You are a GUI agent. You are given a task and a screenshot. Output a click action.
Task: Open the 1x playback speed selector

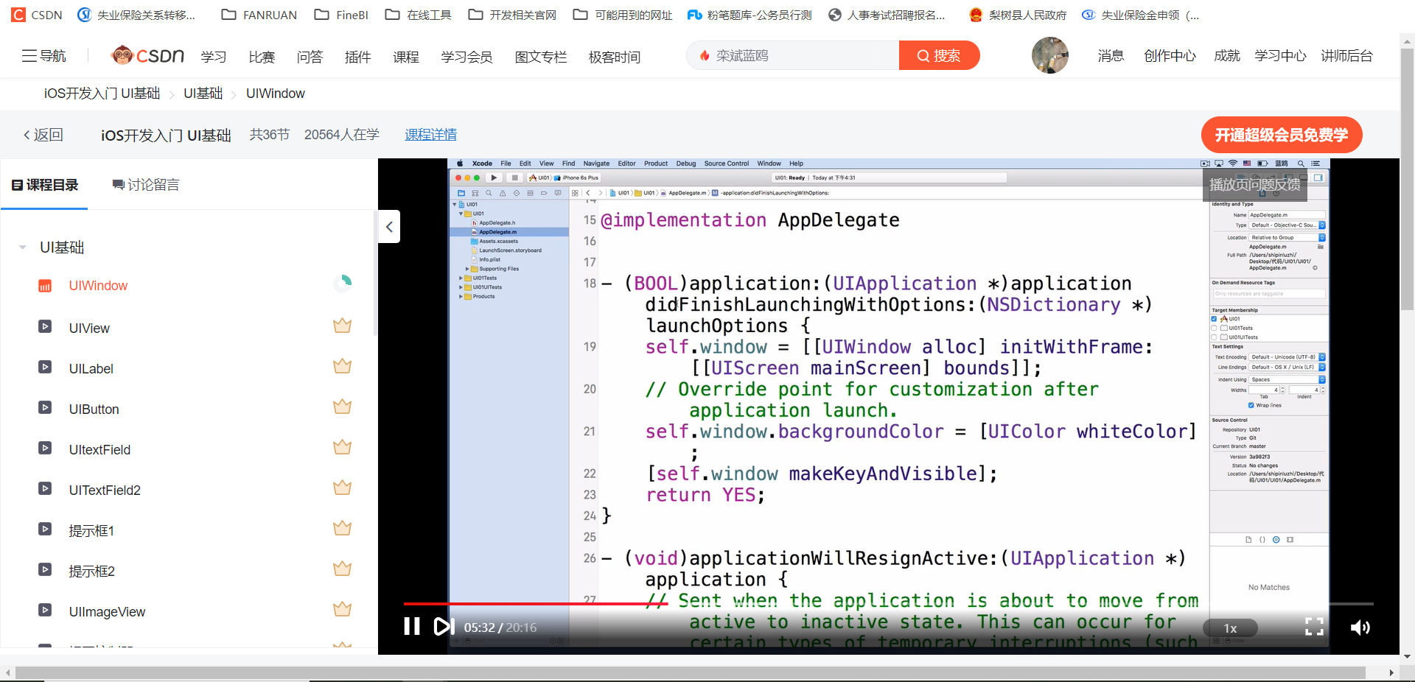tap(1230, 628)
